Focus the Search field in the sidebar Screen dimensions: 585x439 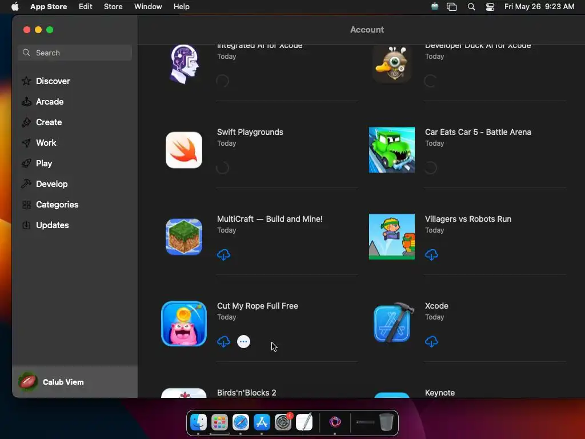(75, 53)
